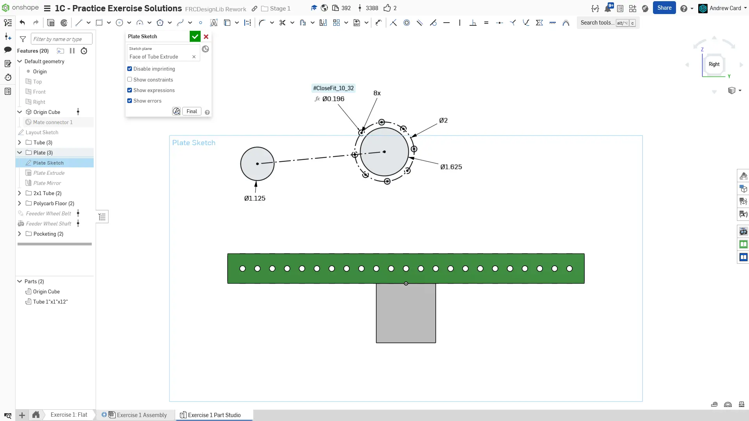Screen dimensions: 749x421
Task: Expand the Tube (3) folder
Action: (x=20, y=142)
